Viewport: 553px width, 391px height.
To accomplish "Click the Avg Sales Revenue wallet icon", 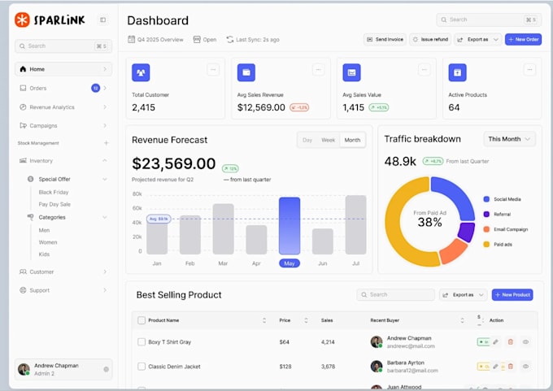I will point(246,72).
